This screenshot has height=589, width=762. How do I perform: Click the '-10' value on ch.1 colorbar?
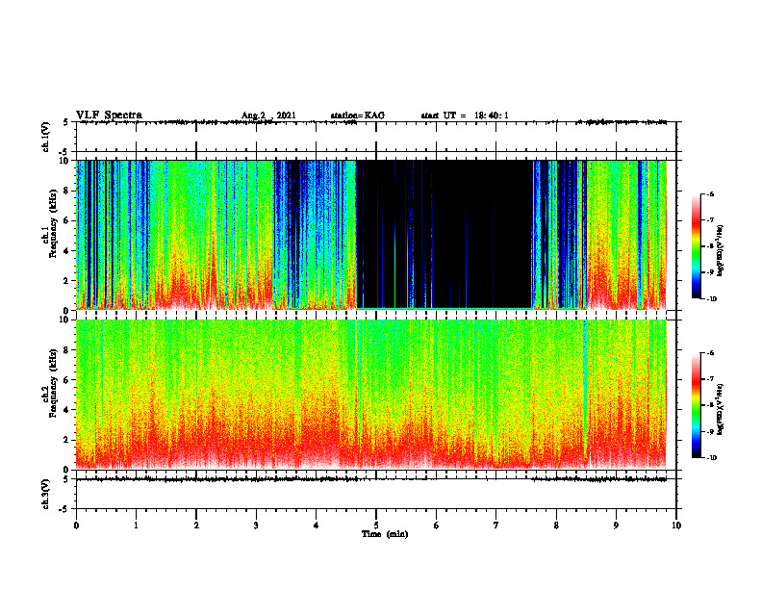click(x=711, y=299)
